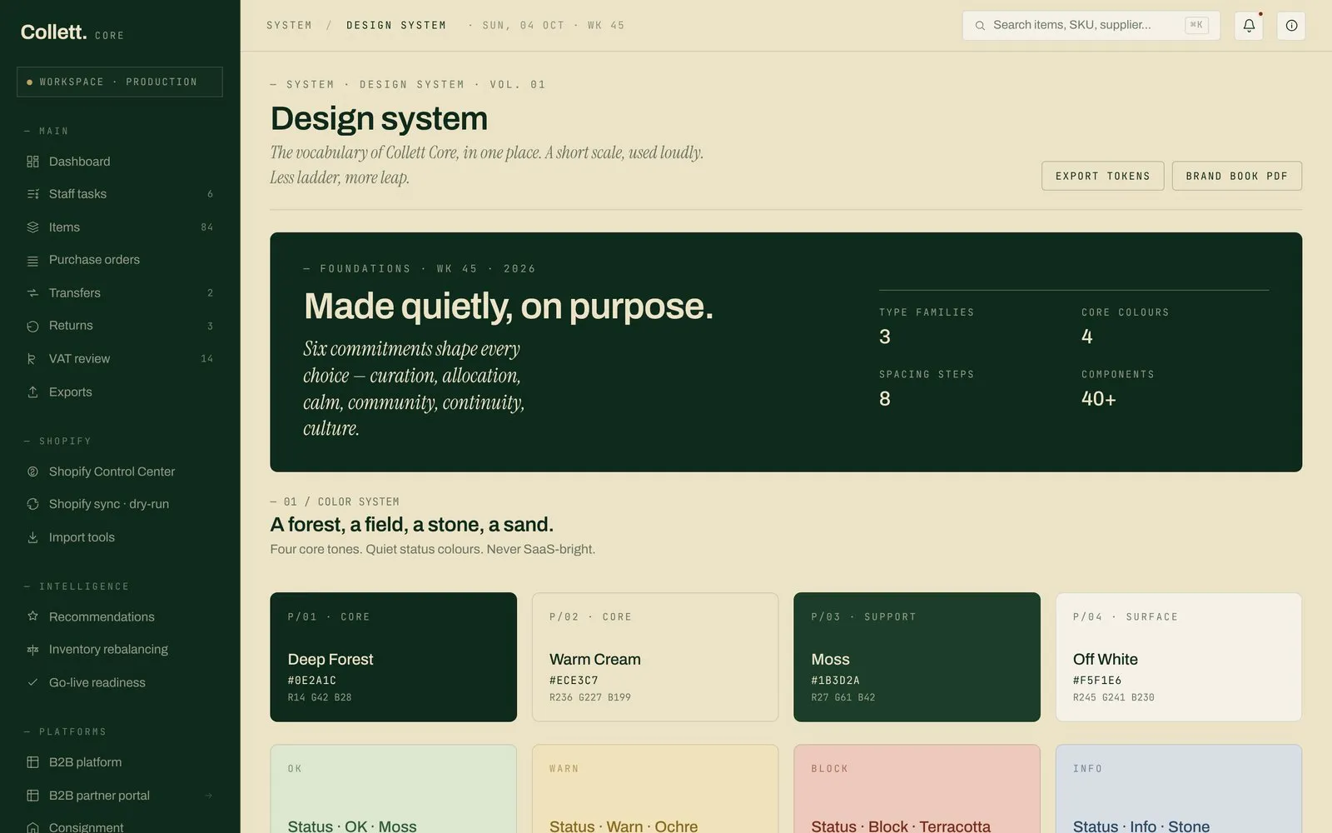This screenshot has height=833, width=1332.
Task: Click the System breadcrumb link
Action: pyautogui.click(x=289, y=26)
